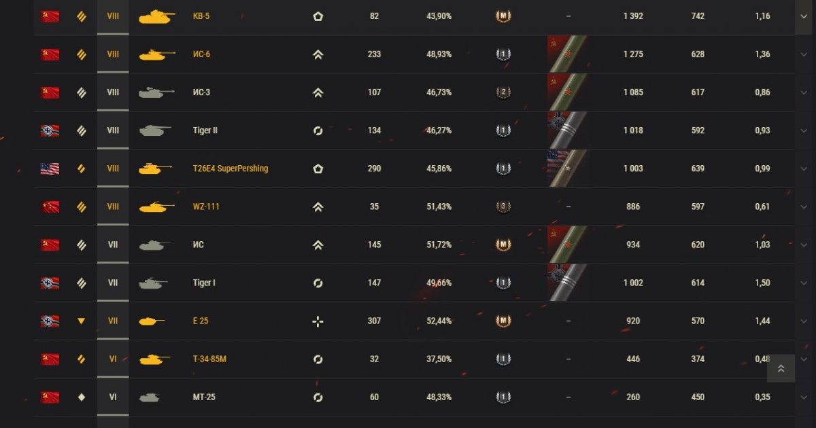Click the tank destroyer type icon for E 25
816x428 pixels.
82,321
